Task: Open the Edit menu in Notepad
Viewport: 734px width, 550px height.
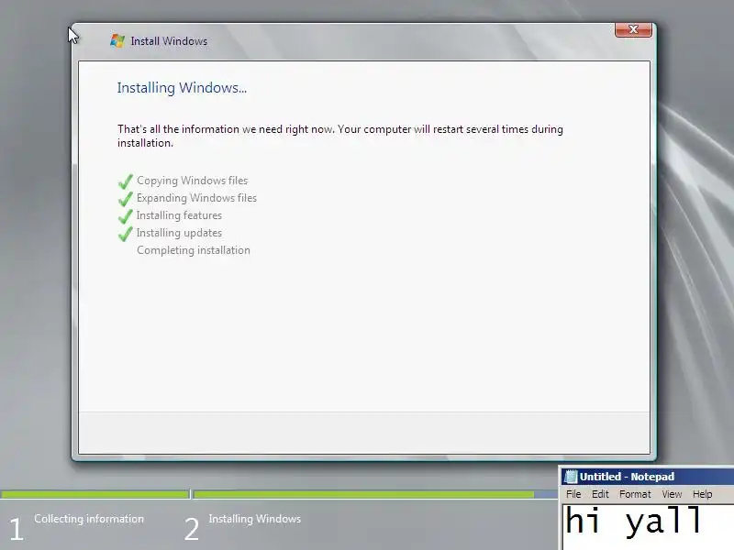Action: point(600,494)
